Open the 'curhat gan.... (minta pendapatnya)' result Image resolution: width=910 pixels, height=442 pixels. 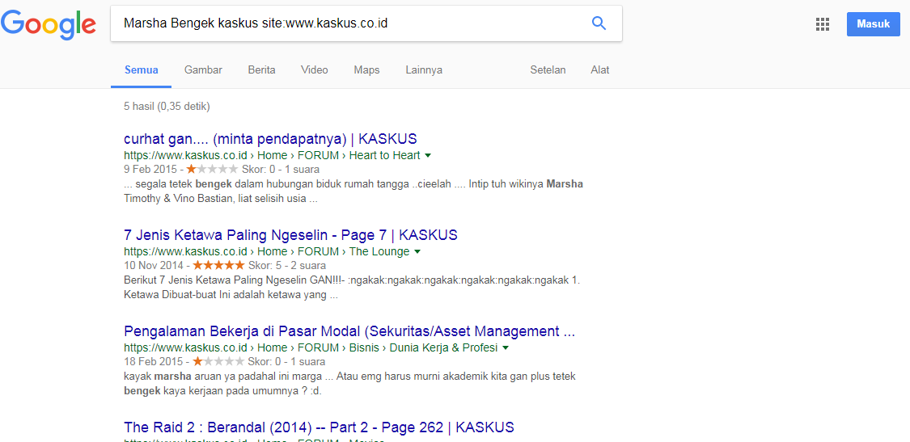[270, 139]
